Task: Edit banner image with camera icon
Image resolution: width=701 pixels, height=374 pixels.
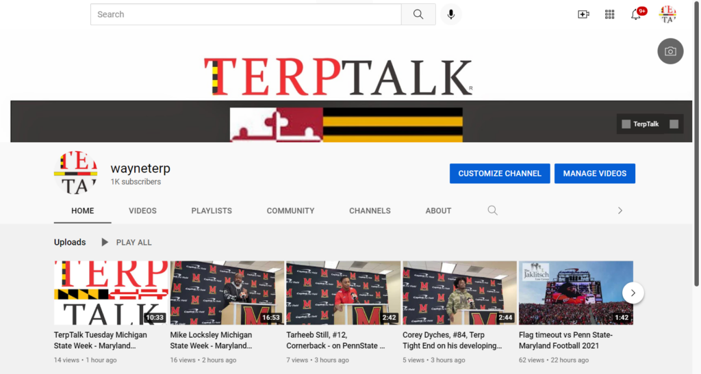Action: [x=670, y=51]
